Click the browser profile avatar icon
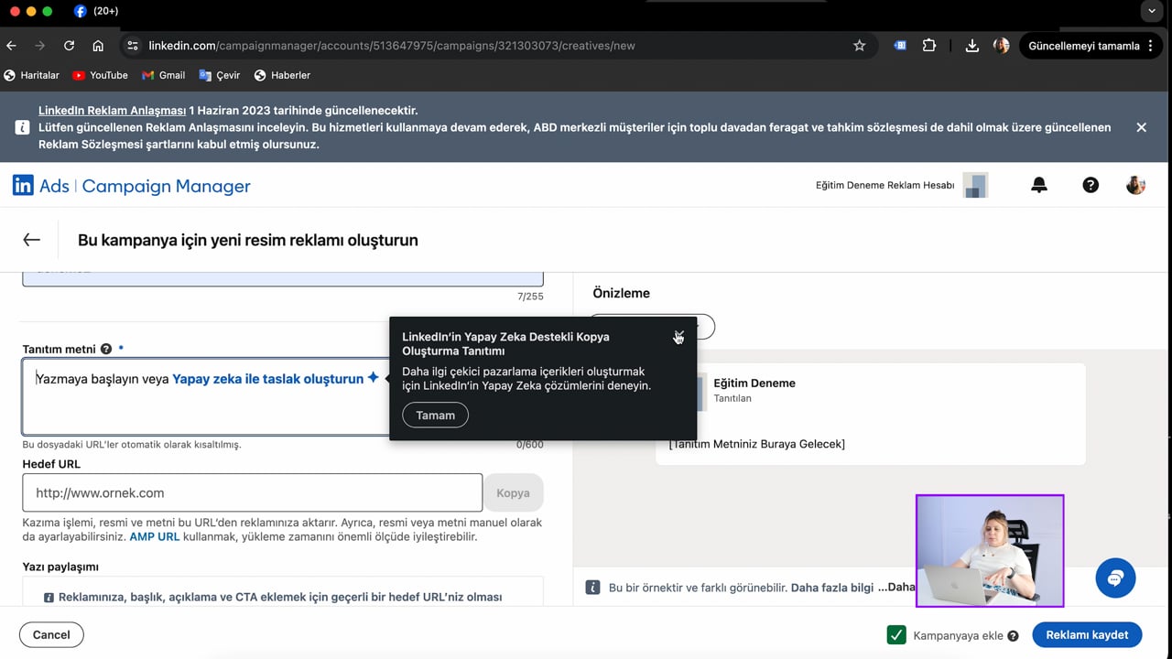 (1001, 46)
